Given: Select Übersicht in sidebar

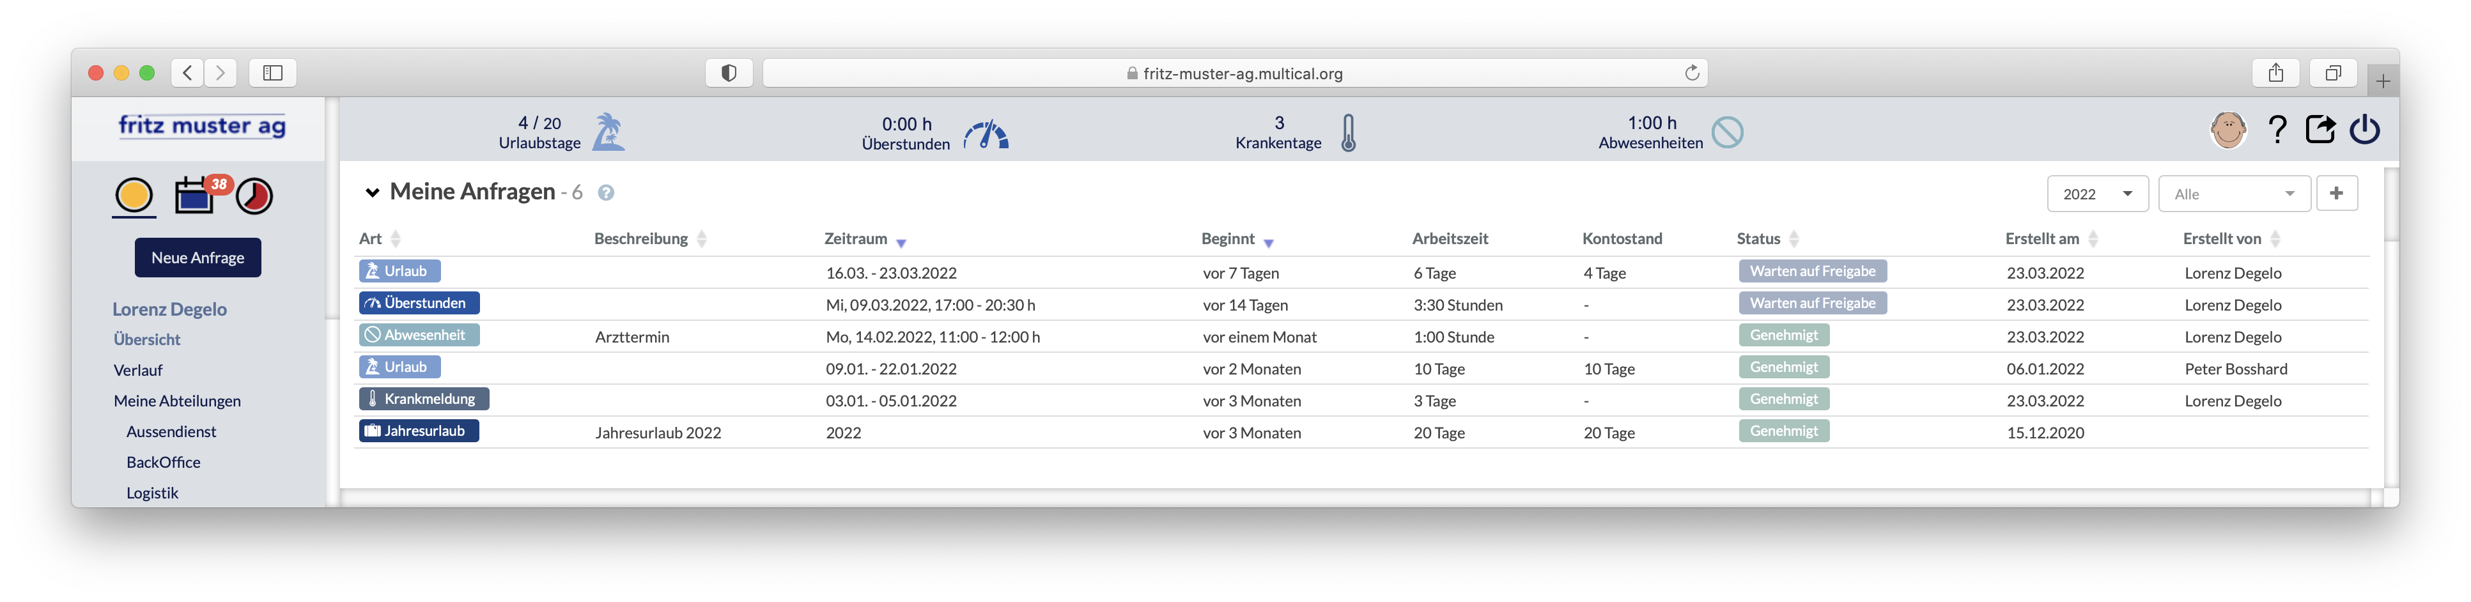Looking at the screenshot, I should click(147, 339).
